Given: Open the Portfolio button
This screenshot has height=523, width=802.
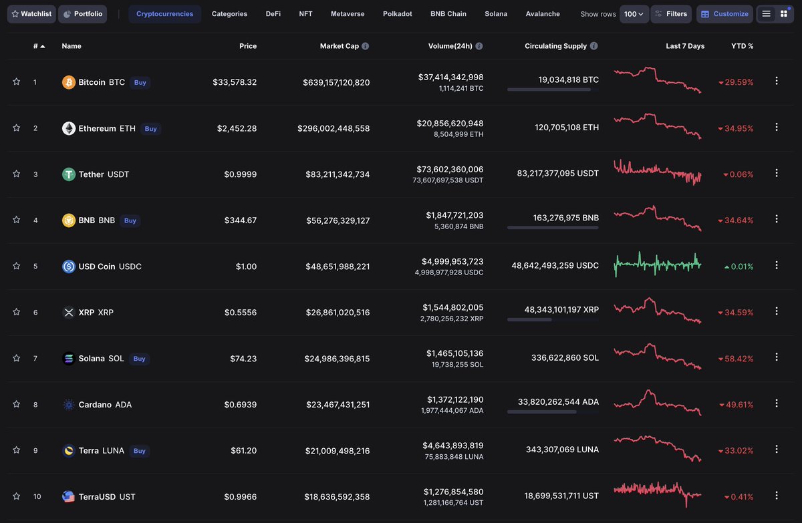Looking at the screenshot, I should click(x=83, y=14).
